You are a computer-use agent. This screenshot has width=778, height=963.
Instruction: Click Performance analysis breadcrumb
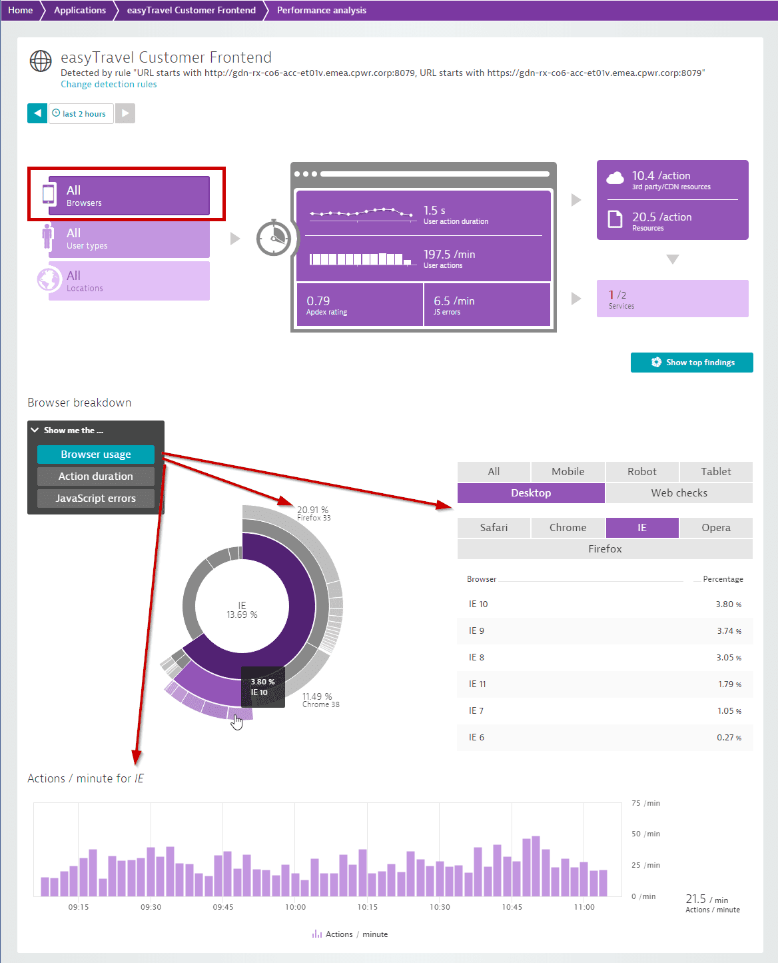coord(322,10)
